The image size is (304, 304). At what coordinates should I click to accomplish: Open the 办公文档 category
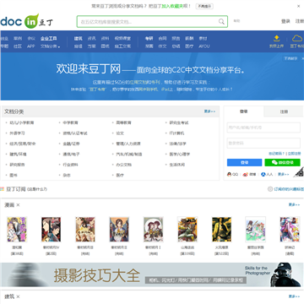pyautogui.click(x=123, y=165)
